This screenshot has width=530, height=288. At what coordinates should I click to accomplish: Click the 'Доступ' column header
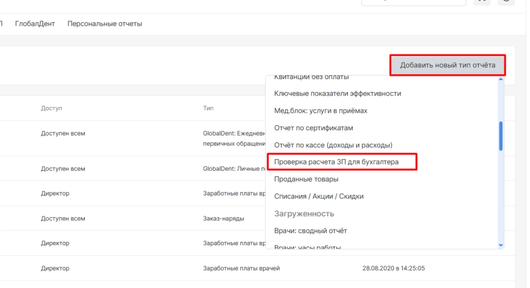(x=51, y=108)
